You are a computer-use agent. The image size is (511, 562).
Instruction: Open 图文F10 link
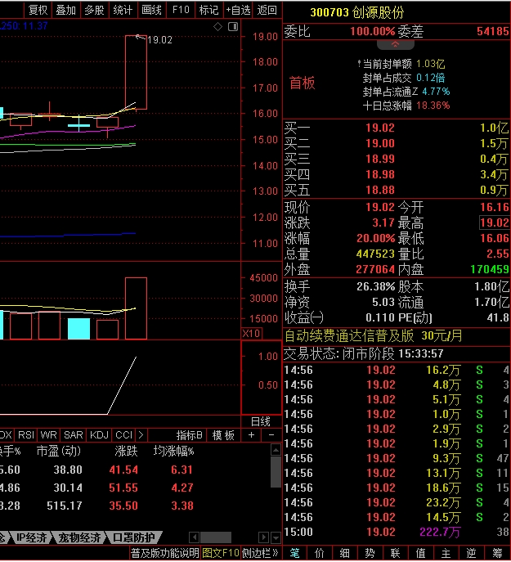pos(221,553)
